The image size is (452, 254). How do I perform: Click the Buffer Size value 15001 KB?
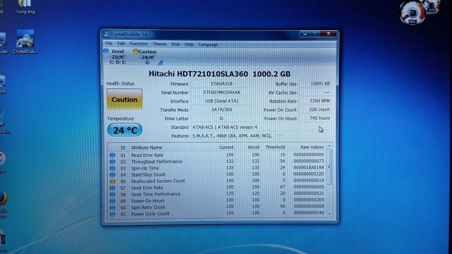(320, 84)
